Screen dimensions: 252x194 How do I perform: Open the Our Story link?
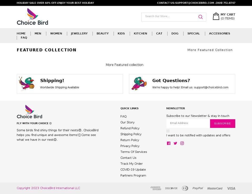click(x=128, y=122)
